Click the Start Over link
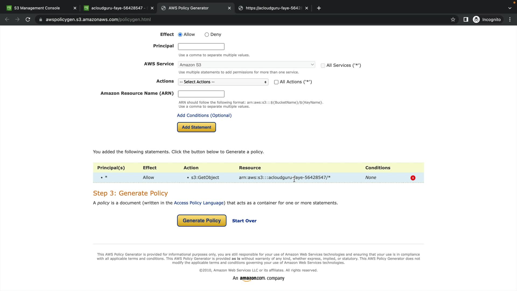This screenshot has width=517, height=291. click(x=244, y=221)
